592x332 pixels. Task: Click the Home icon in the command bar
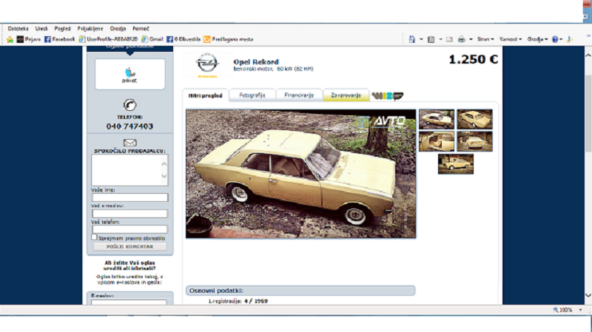point(411,39)
